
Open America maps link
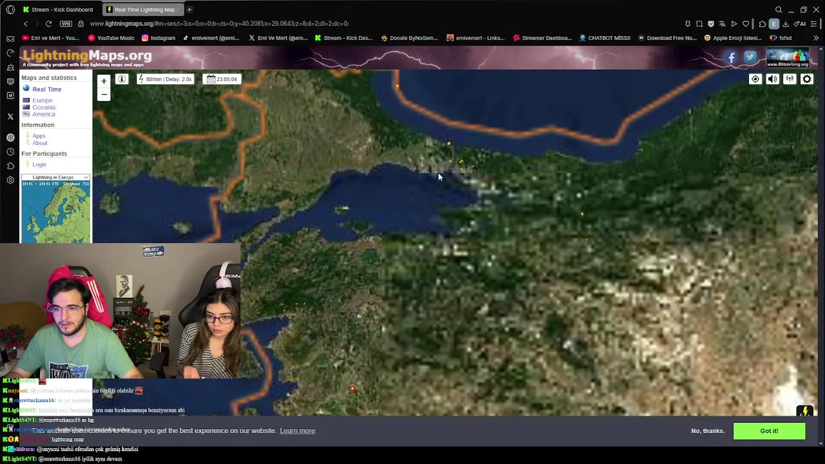tap(43, 114)
